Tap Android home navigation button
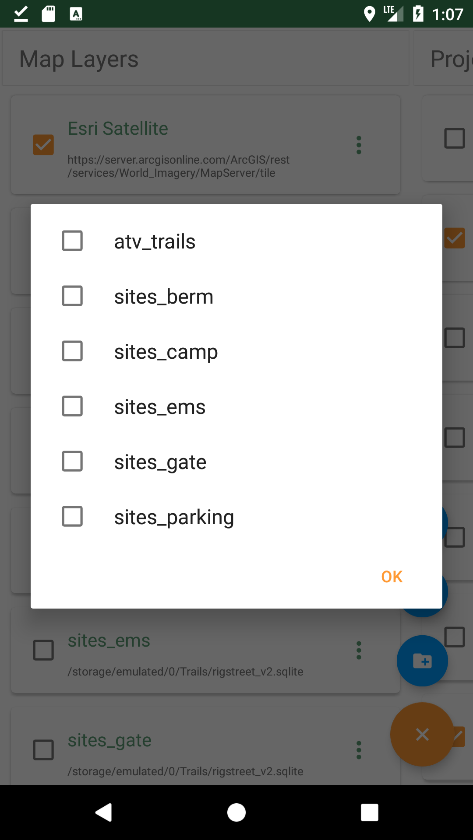 click(x=236, y=812)
